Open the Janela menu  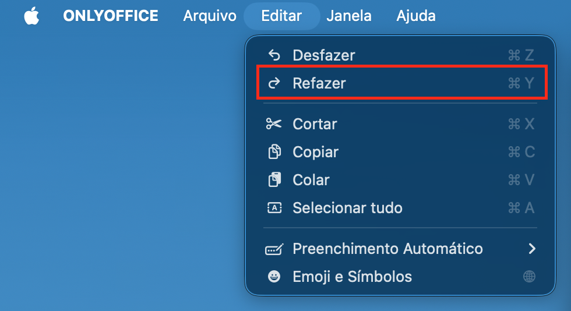tap(349, 16)
